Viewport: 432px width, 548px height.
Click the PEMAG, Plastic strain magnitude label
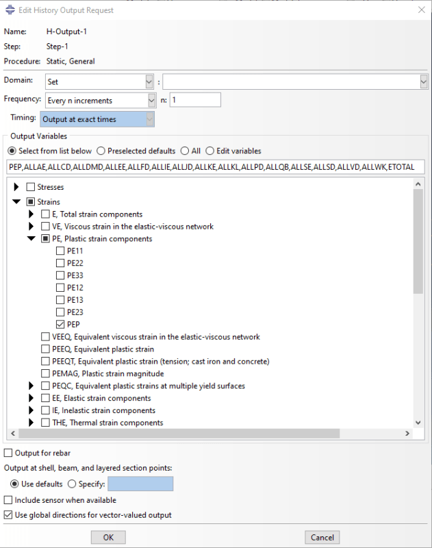click(108, 373)
